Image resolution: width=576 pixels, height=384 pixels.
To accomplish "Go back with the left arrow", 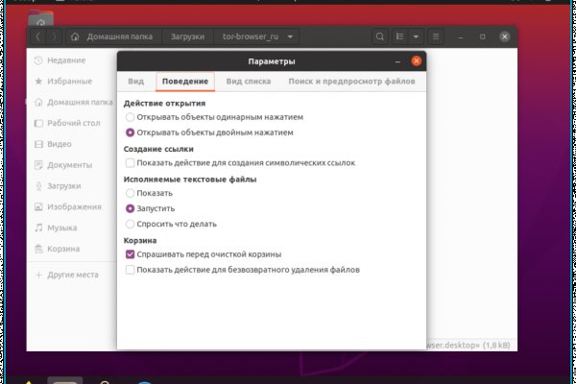I will click(x=38, y=36).
